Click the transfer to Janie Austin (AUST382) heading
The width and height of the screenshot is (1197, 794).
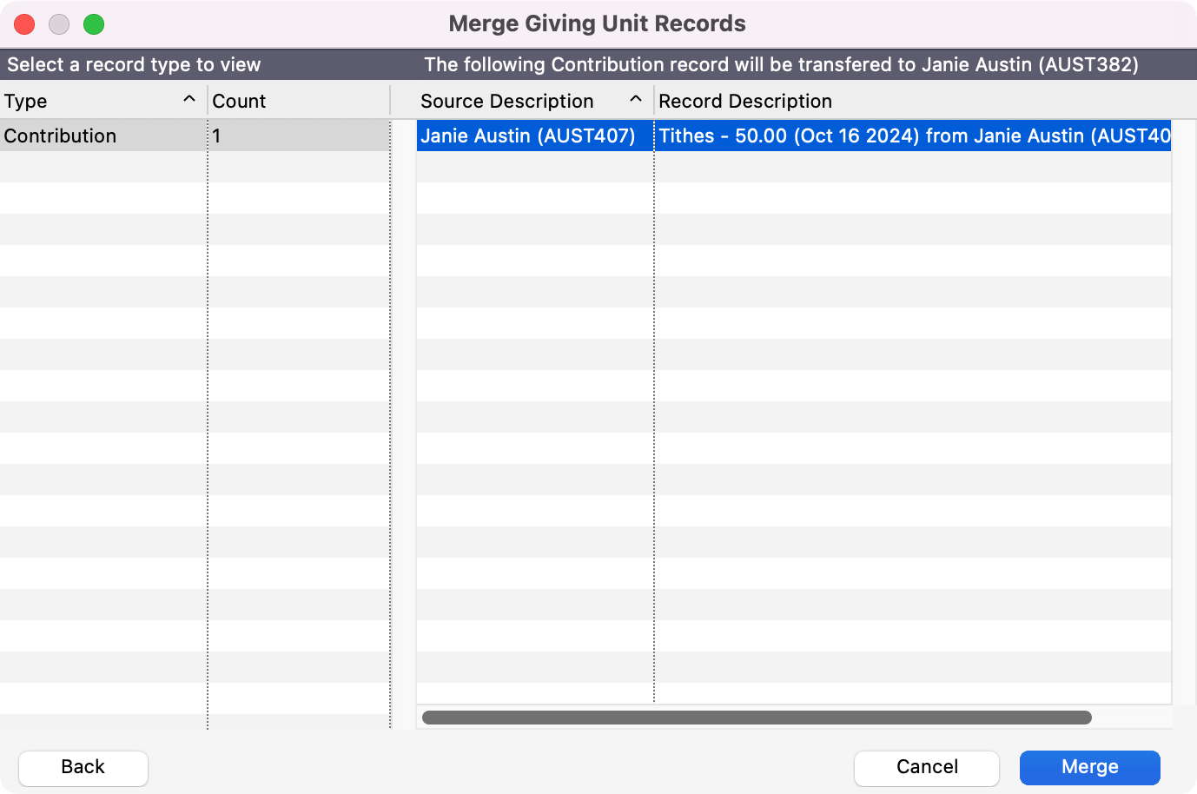coord(781,65)
